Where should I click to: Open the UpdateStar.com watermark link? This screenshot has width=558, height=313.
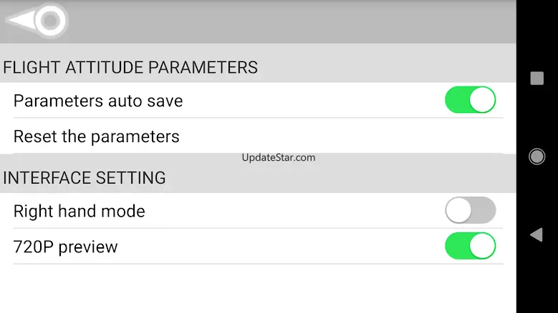[x=279, y=157]
